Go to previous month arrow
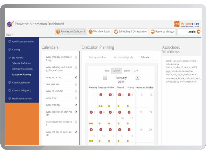 (x=105, y=78)
